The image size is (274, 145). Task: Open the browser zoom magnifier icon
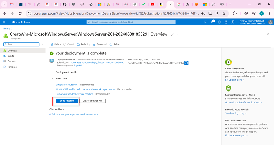point(217,13)
